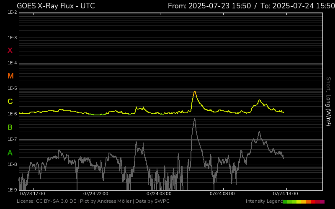Click the yellow C flare class letter
Screen dimensions: 335x209
[x=10, y=102]
